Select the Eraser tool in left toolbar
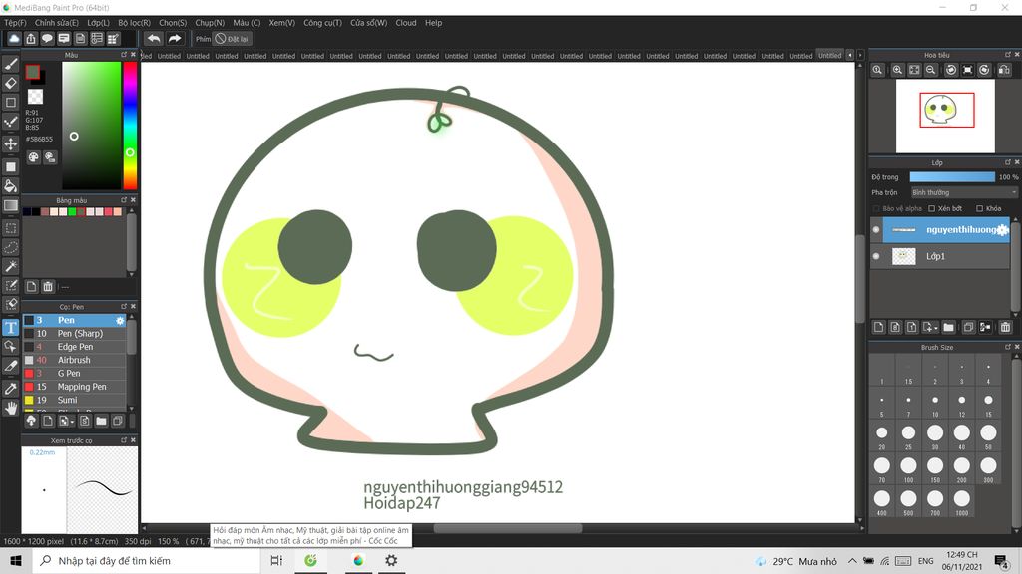 11,83
